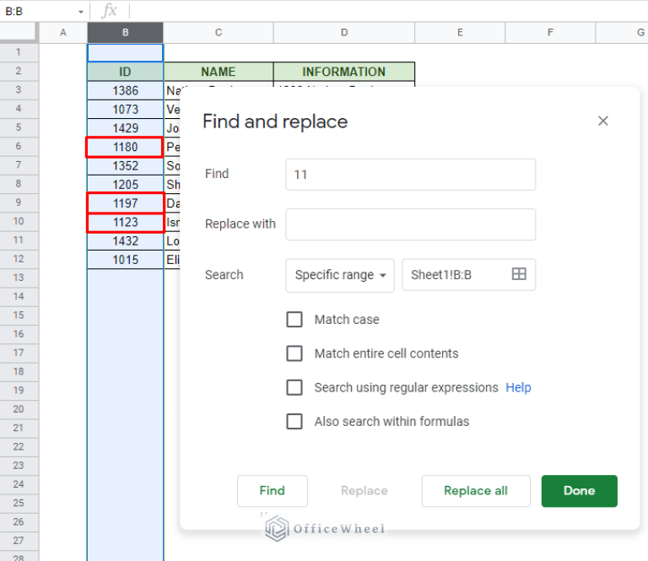Click the ID header cell
Screen dimensions: 648x561
(125, 72)
